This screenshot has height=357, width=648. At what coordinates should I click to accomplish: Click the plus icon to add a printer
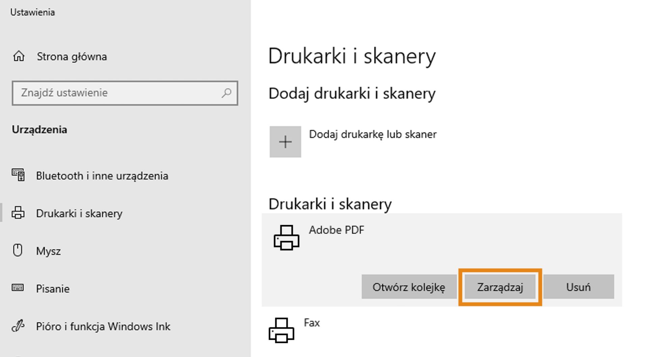pyautogui.click(x=285, y=141)
